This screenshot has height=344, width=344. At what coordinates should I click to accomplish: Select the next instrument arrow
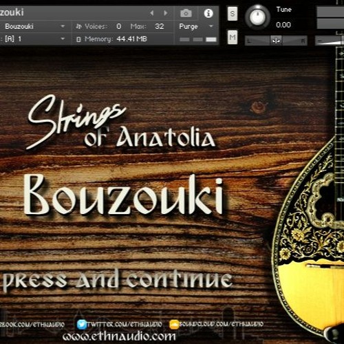click(x=166, y=13)
